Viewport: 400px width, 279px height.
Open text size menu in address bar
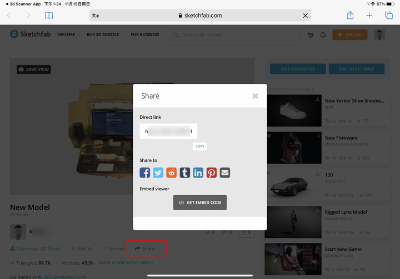[96, 16]
